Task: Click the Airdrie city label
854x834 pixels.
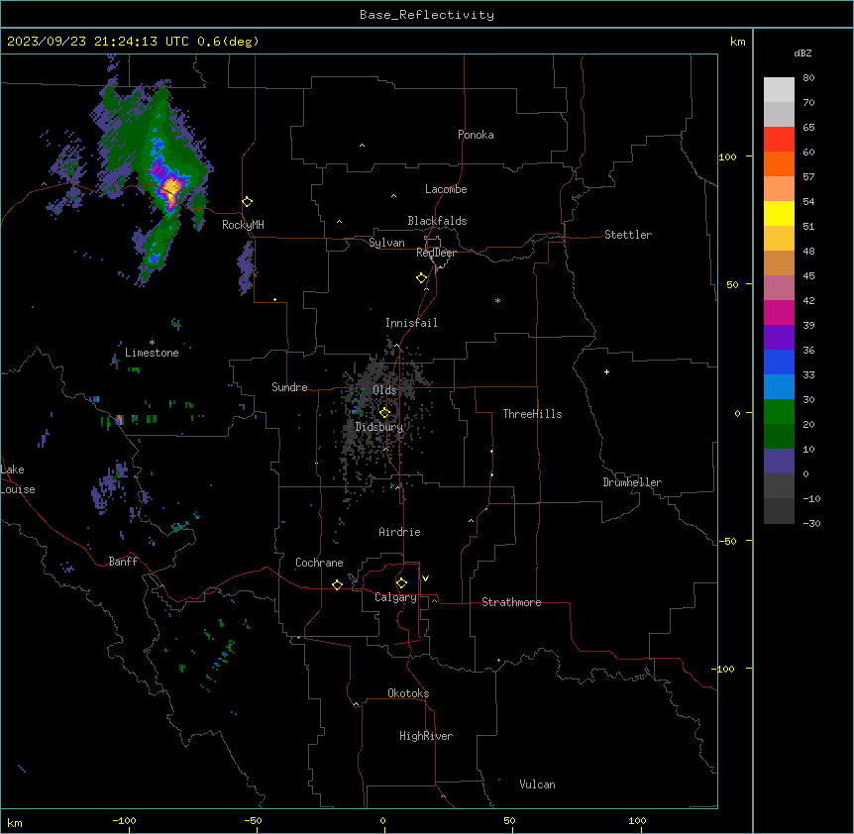Action: (x=400, y=532)
